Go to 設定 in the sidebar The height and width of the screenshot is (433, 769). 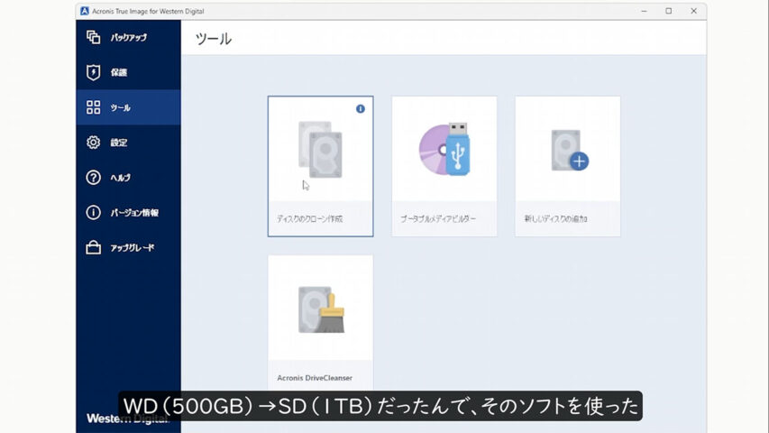click(119, 143)
